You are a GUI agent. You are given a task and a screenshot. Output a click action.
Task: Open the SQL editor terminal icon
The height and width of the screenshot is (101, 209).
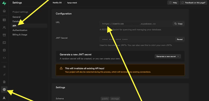(4, 43)
